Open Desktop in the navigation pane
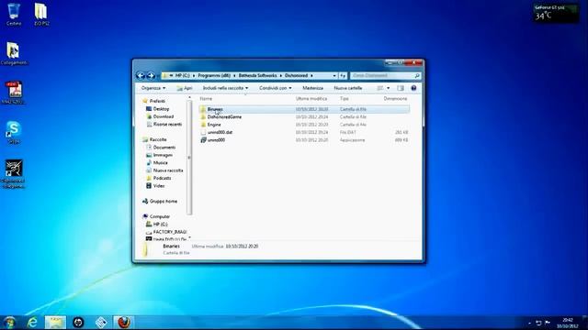 coord(161,109)
